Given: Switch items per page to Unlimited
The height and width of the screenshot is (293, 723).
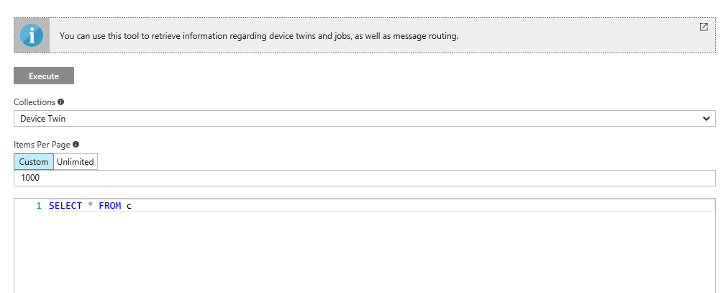Looking at the screenshot, I should [x=76, y=162].
